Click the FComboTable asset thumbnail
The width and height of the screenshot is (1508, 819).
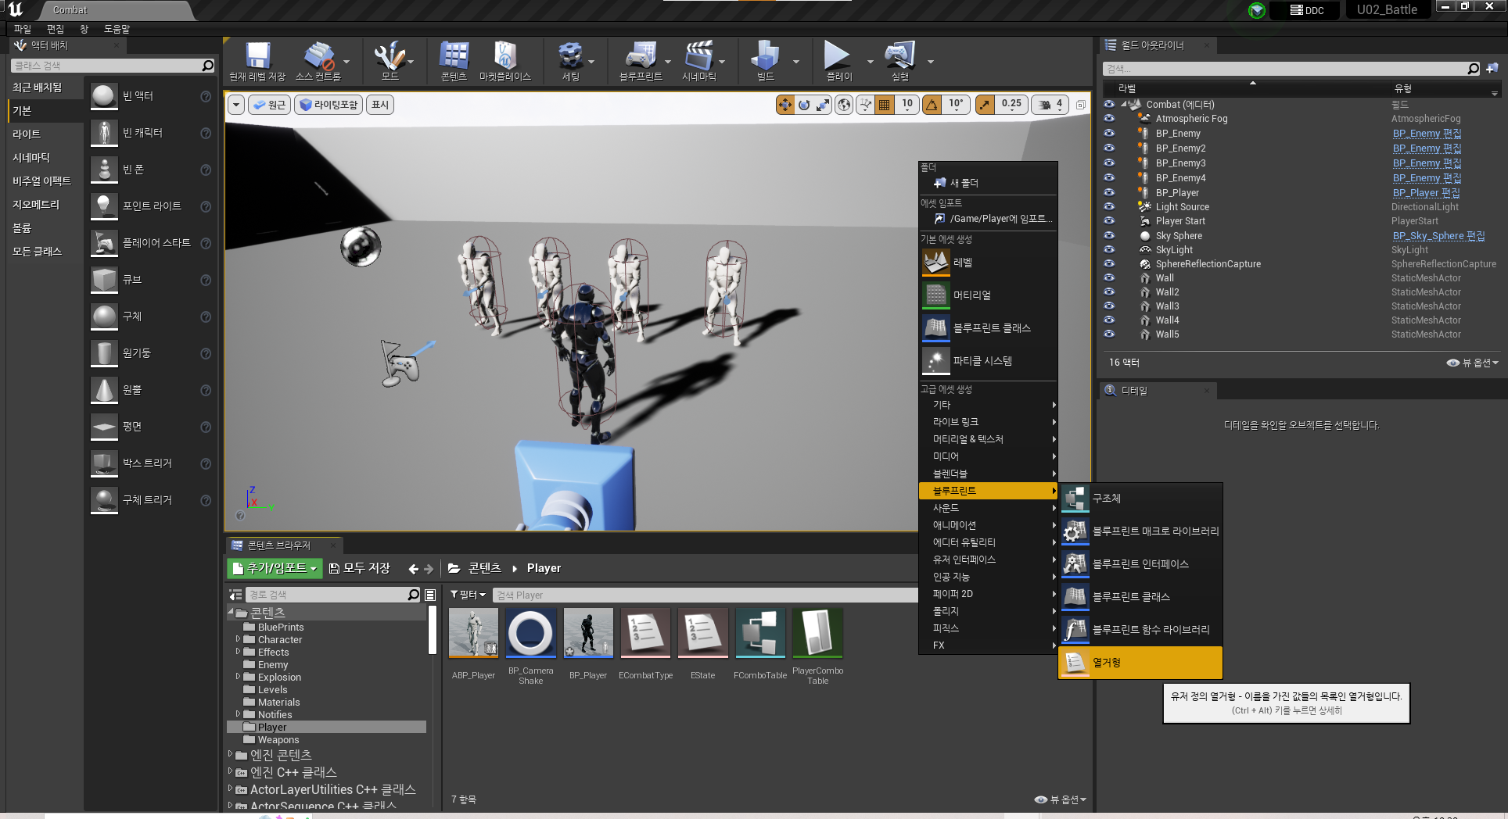point(759,634)
